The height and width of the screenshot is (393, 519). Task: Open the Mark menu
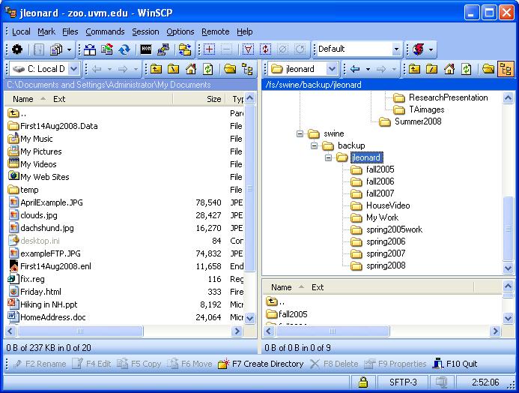coord(46,31)
